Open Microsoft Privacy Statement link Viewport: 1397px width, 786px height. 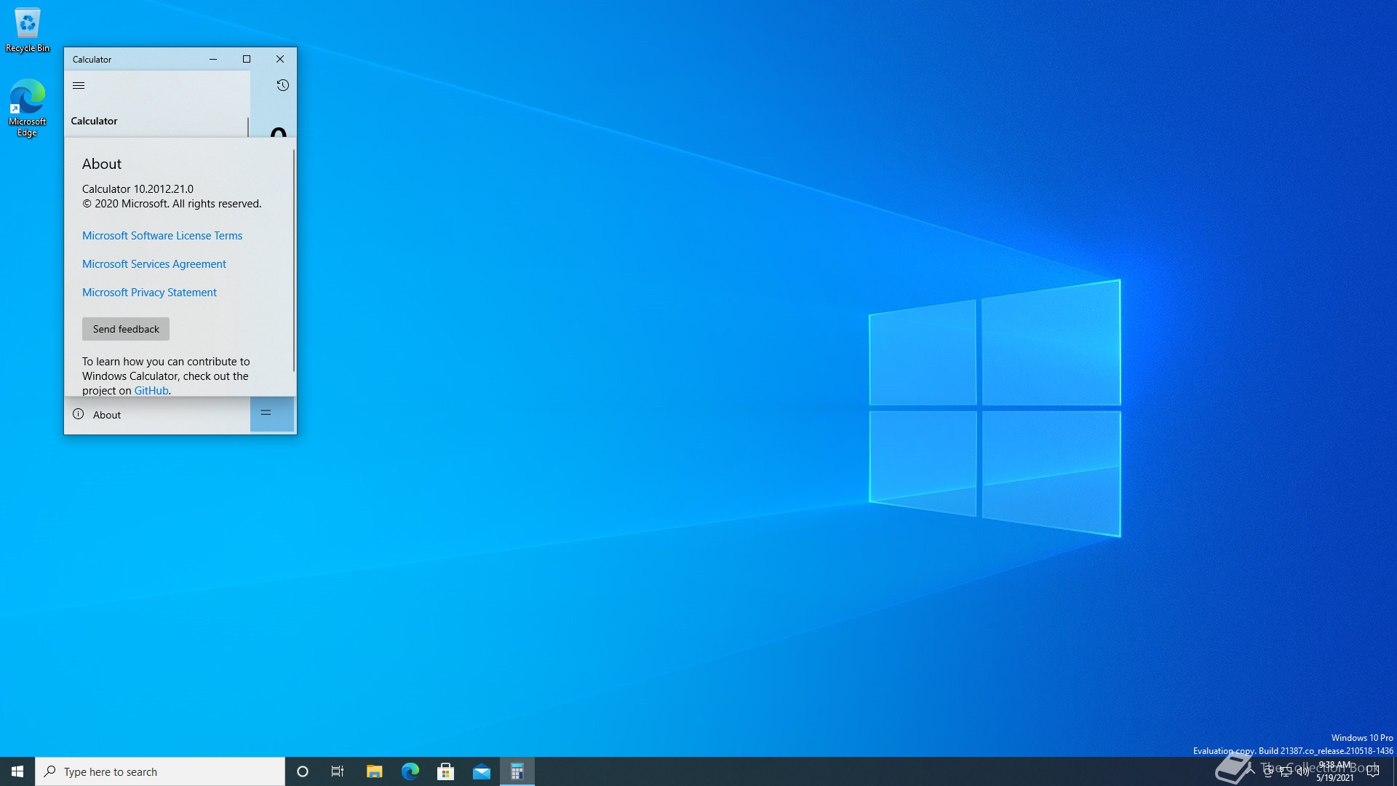point(149,293)
